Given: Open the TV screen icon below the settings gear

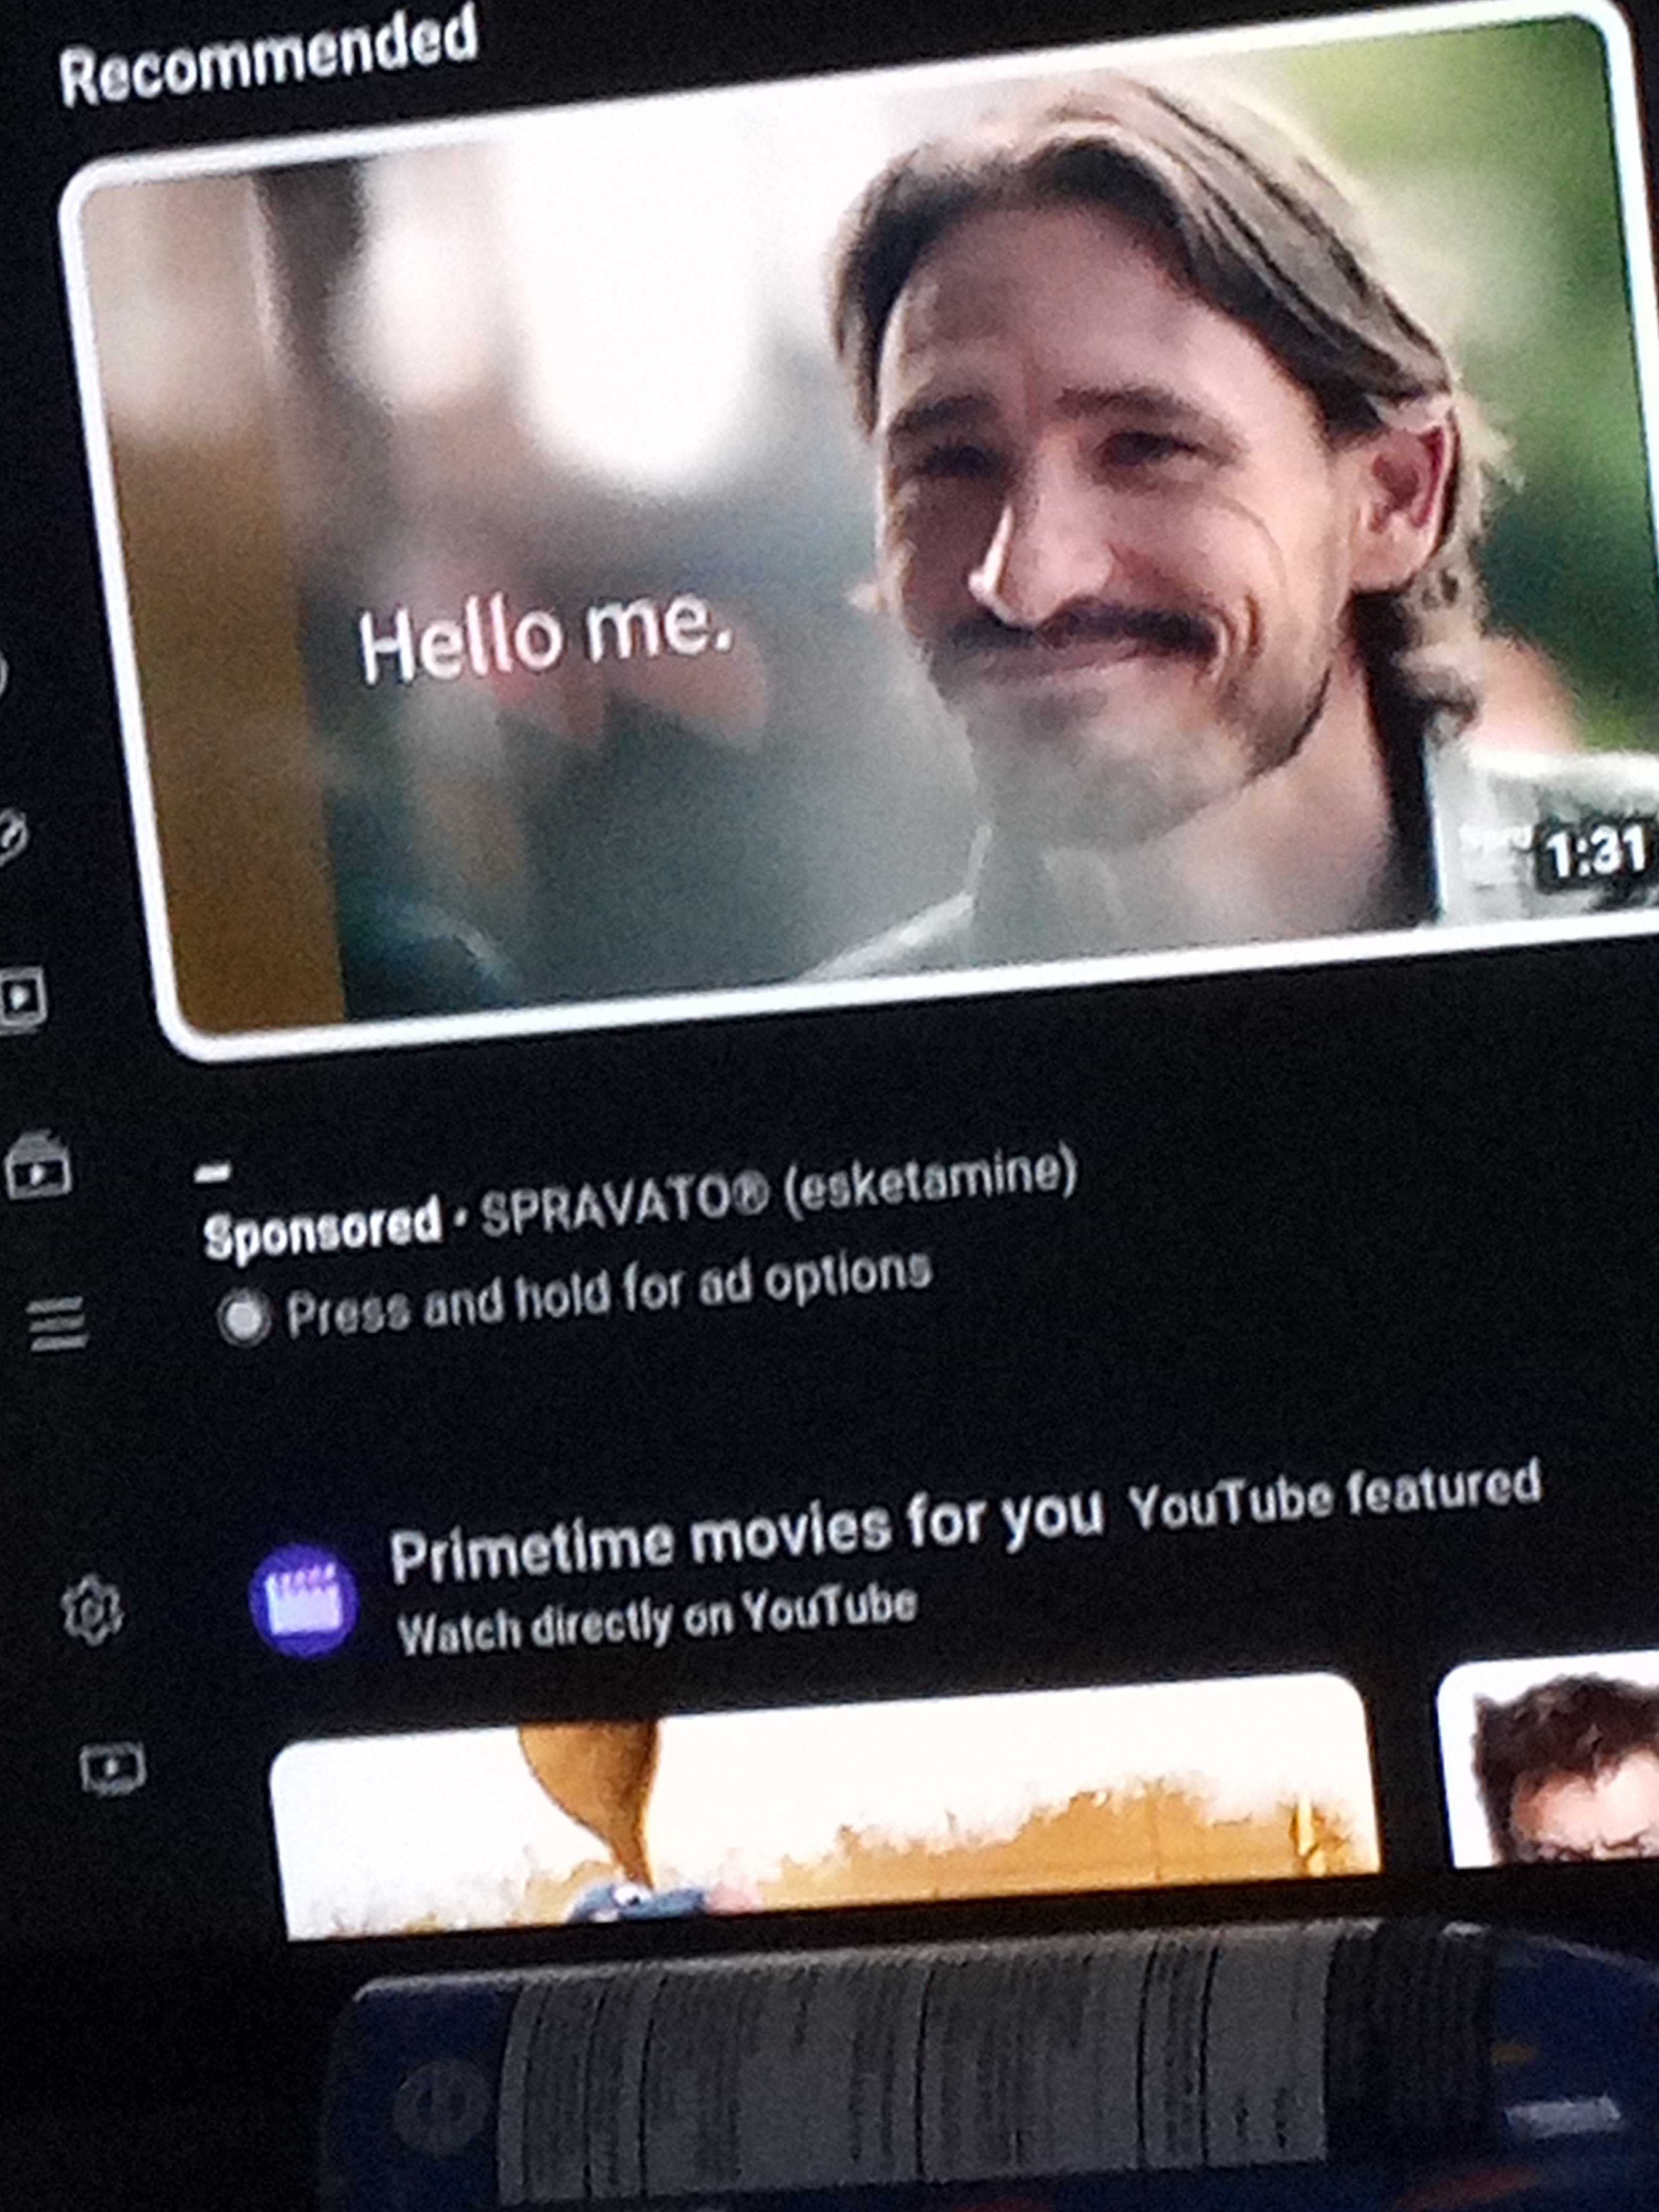Looking at the screenshot, I should 112,1769.
